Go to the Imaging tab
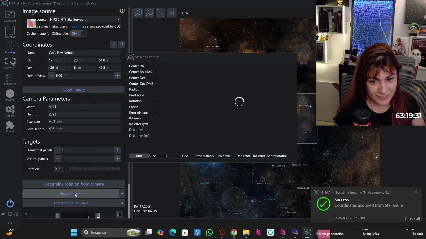 pyautogui.click(x=10, y=95)
